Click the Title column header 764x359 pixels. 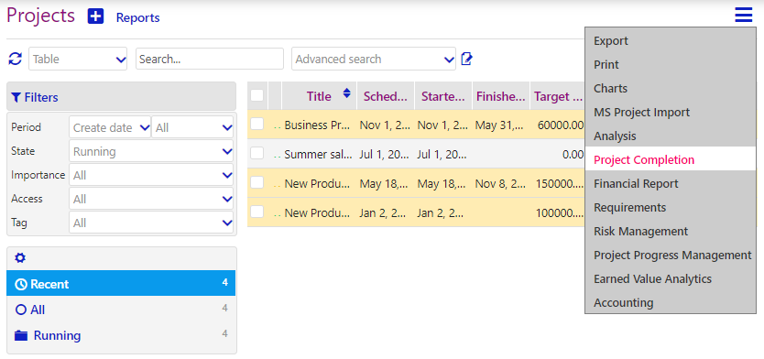pos(319,96)
